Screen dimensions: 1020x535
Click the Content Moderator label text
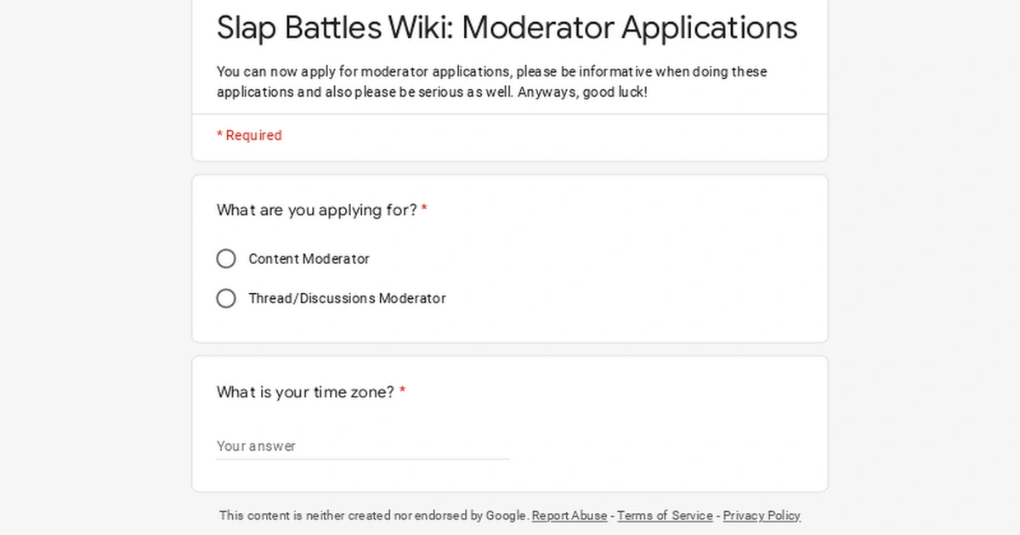click(x=309, y=258)
